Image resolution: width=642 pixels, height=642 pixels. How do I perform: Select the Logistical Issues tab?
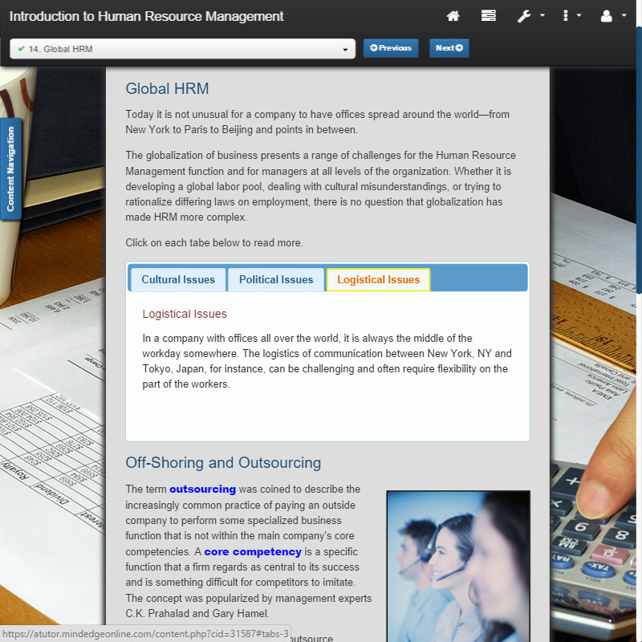[378, 279]
